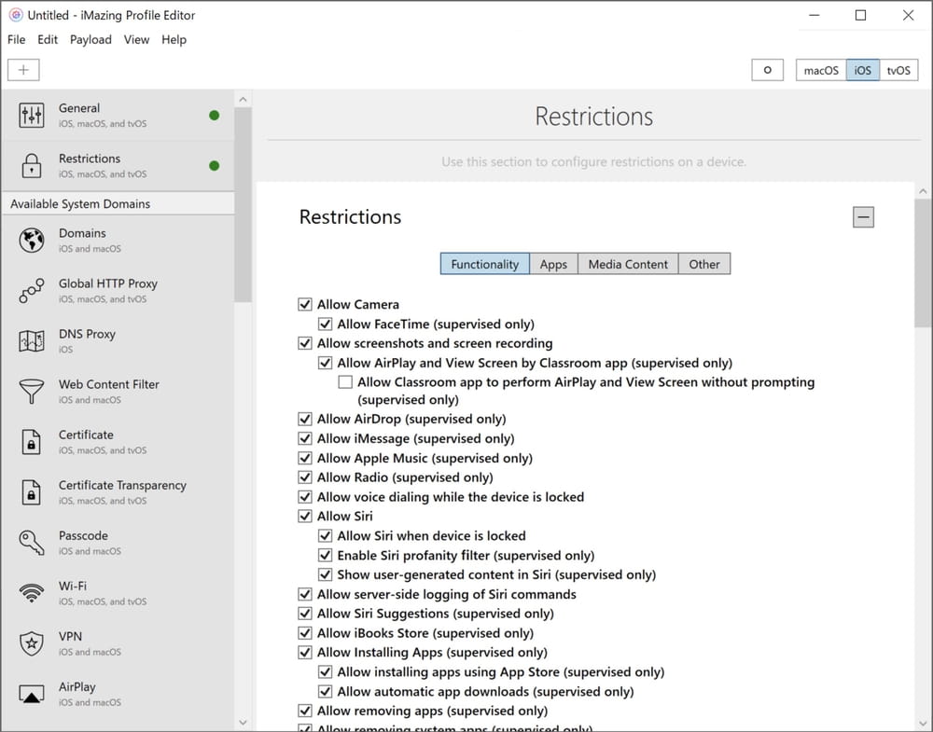This screenshot has width=933, height=732.
Task: Click the green status dot for General
Action: pyautogui.click(x=215, y=116)
